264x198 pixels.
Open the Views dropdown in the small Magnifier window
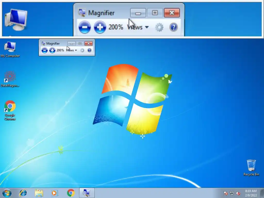point(72,50)
